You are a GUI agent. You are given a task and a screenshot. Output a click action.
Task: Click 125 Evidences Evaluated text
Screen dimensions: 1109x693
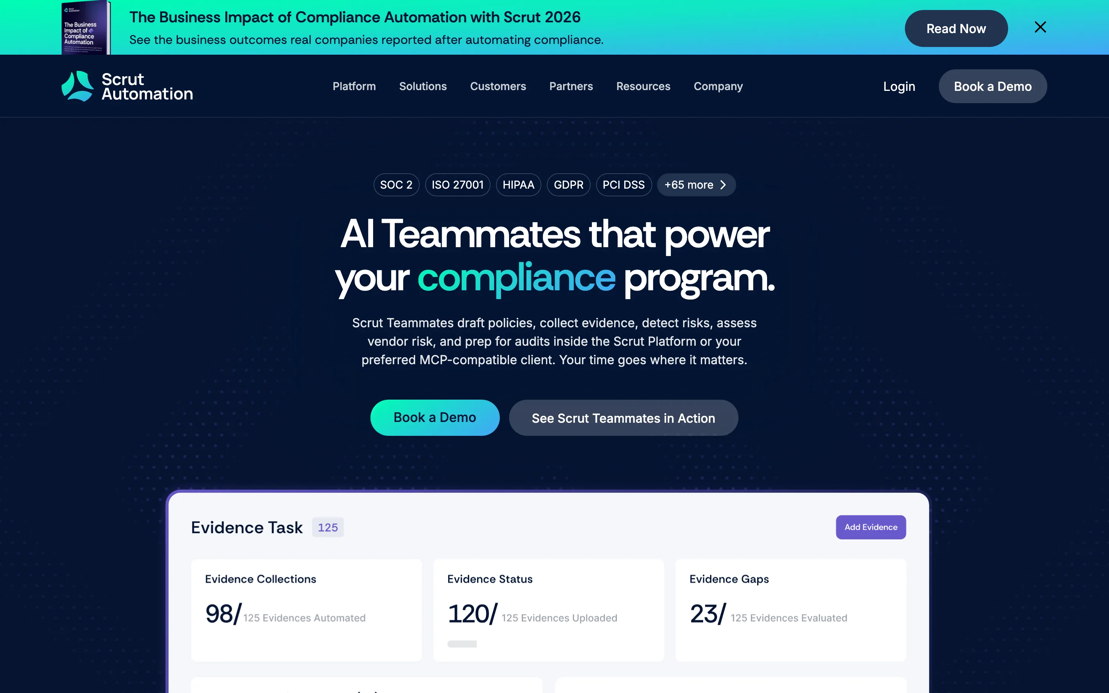click(x=789, y=618)
